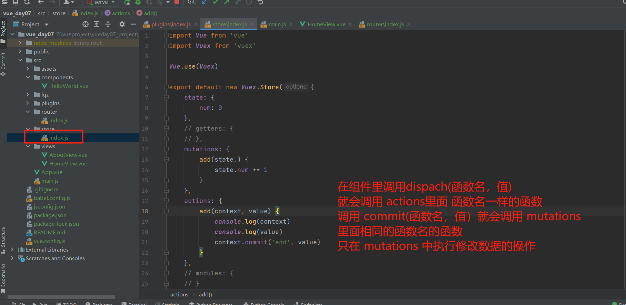626x305 pixels.
Task: Select AboutView.vue in the project tree
Action: click(x=68, y=155)
